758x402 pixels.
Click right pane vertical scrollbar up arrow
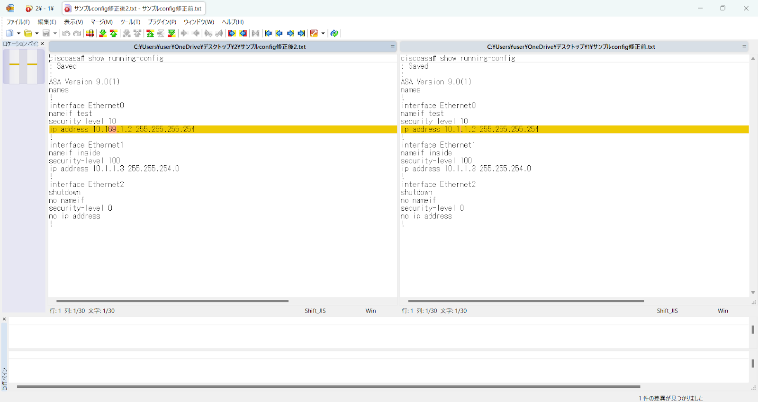click(753, 59)
